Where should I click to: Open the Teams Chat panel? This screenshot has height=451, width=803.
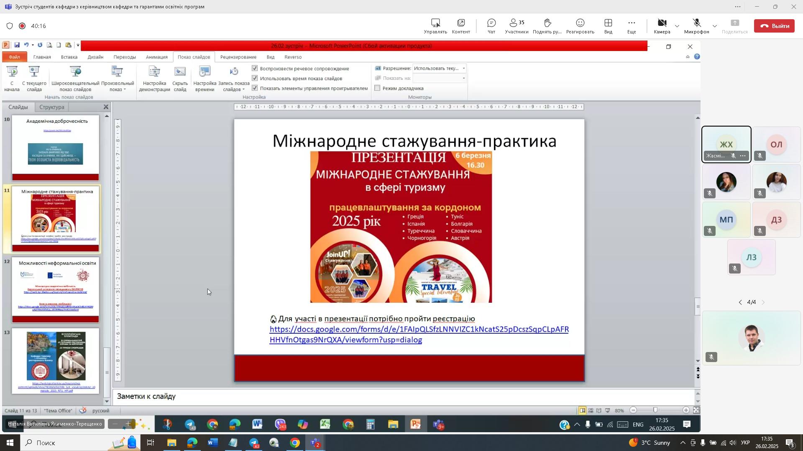coord(491,26)
